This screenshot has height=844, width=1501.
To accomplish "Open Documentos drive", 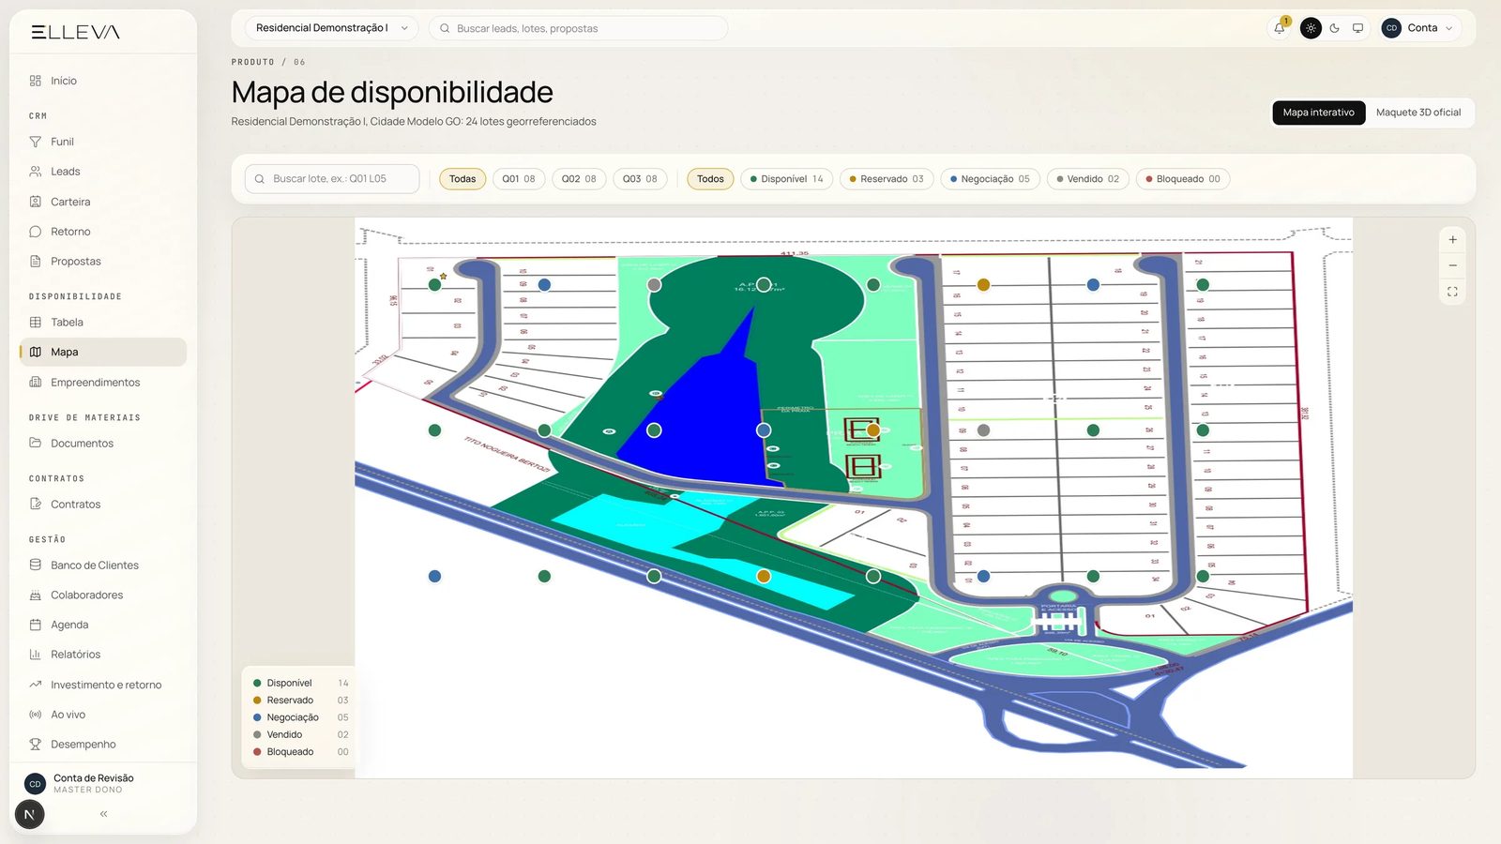I will pyautogui.click(x=103, y=444).
